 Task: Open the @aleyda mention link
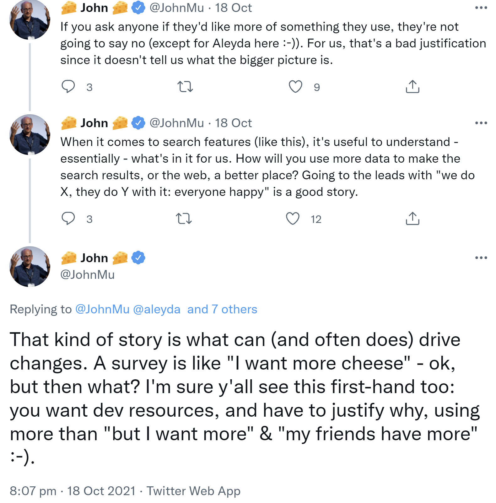157,309
